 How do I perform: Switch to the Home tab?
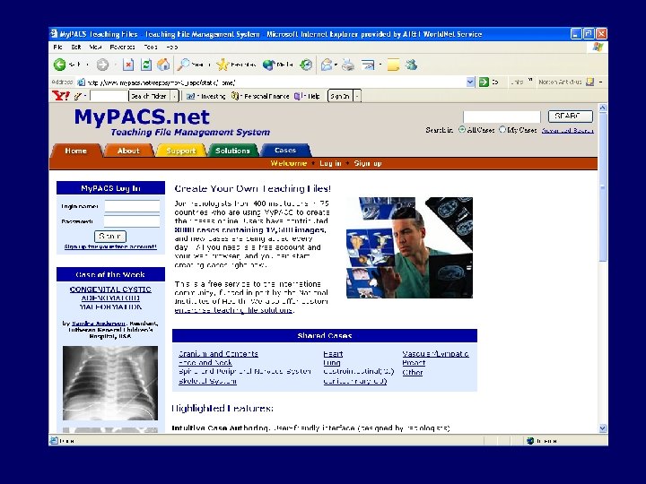pos(75,151)
